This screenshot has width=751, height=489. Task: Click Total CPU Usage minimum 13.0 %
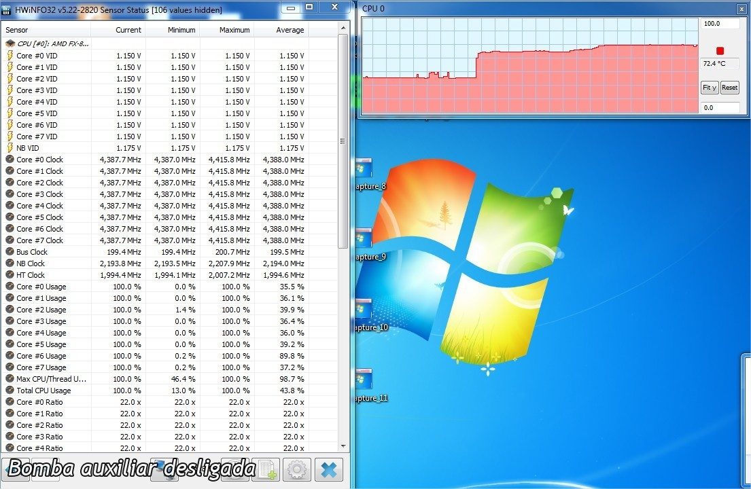184,391
